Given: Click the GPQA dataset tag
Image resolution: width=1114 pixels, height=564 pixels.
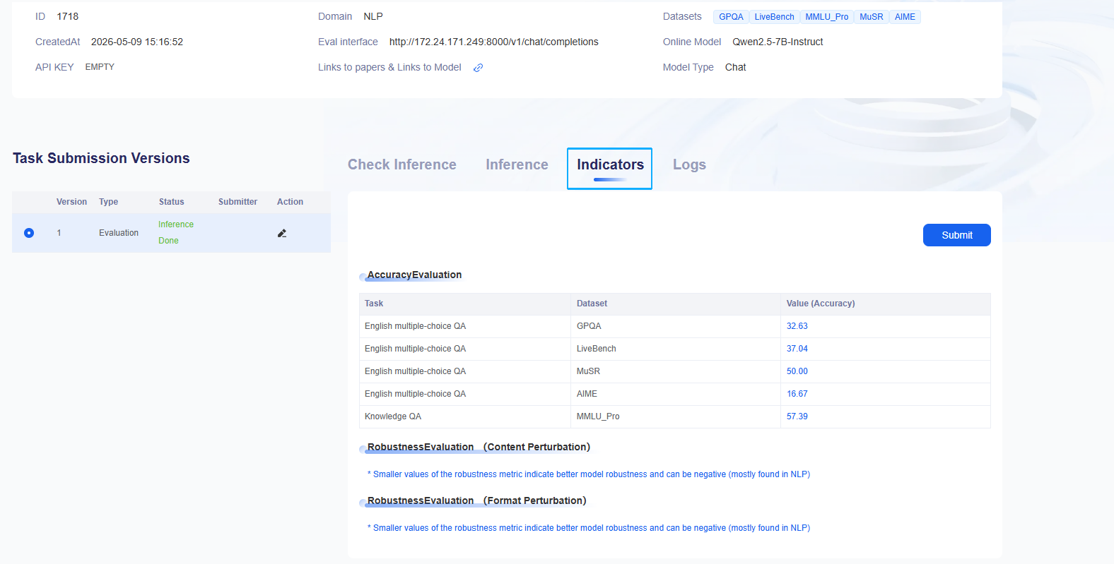Looking at the screenshot, I should tap(731, 17).
